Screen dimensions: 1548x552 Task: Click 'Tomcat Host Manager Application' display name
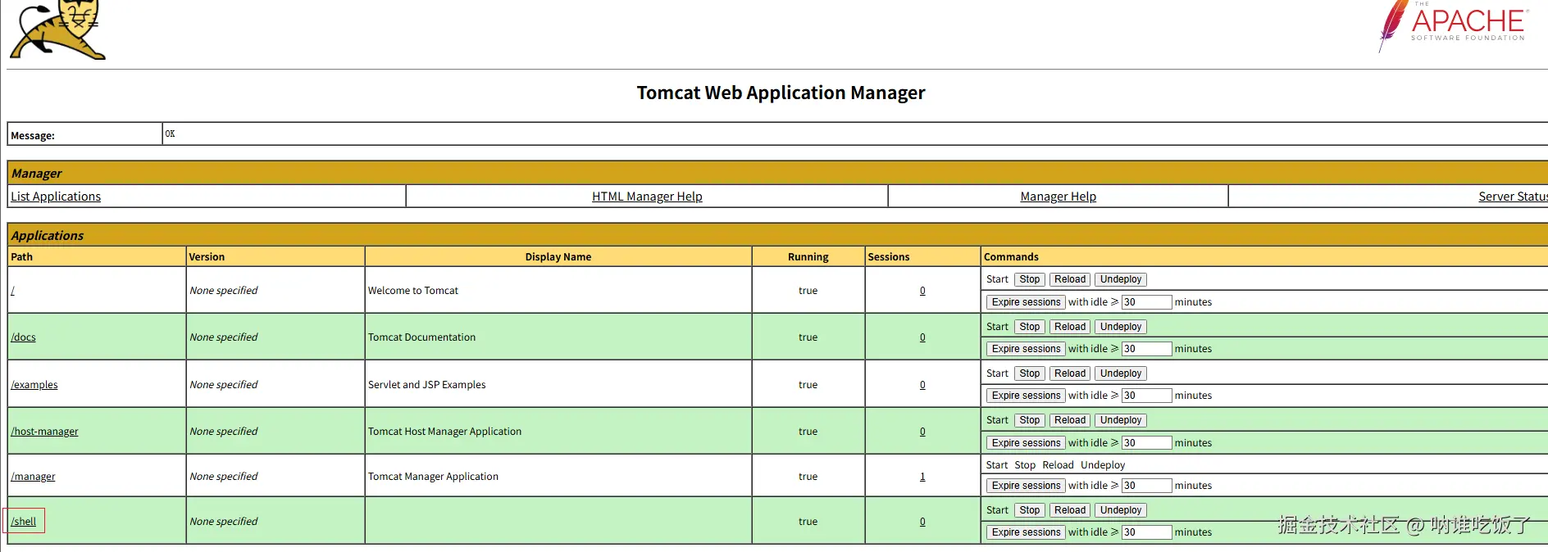pyautogui.click(x=444, y=432)
